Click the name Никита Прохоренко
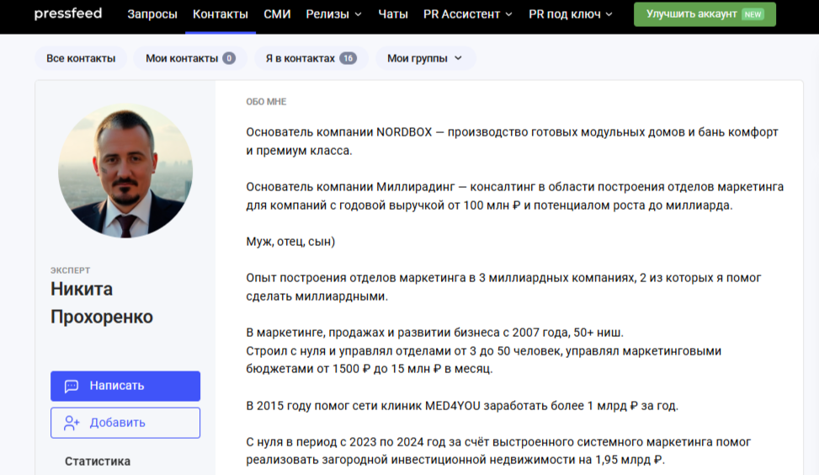The image size is (819, 475). coord(102,302)
